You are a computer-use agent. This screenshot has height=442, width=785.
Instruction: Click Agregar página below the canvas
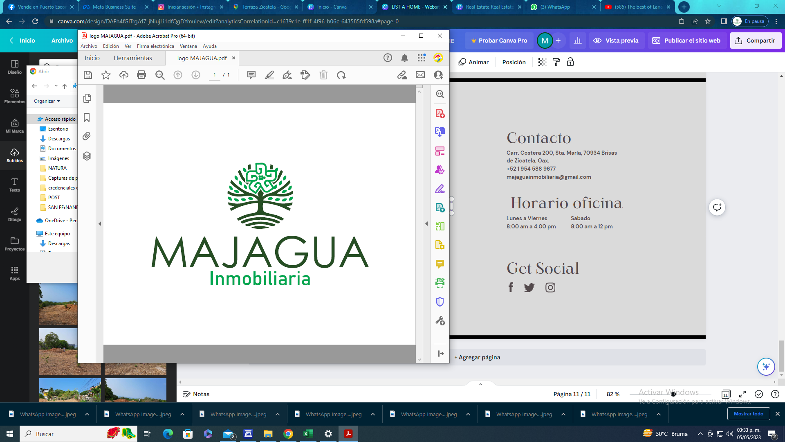[x=478, y=357]
